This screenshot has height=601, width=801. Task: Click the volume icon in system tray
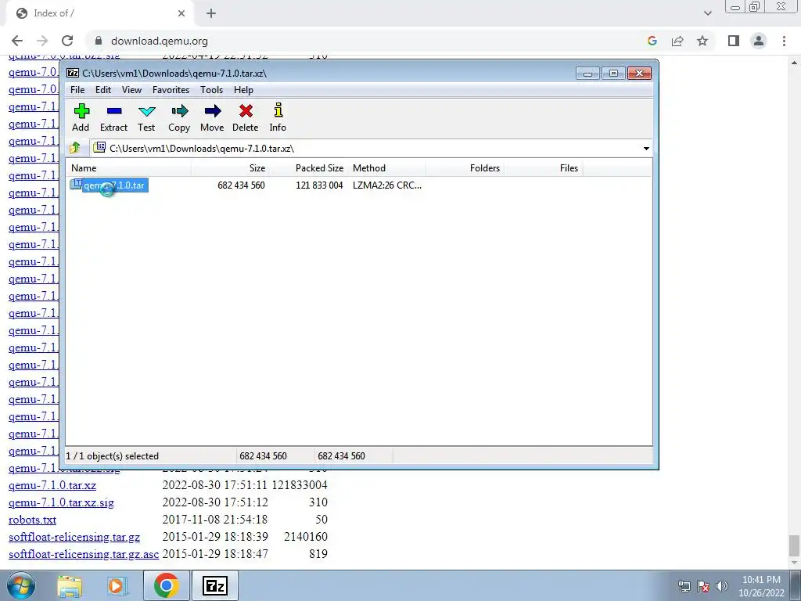coord(722,586)
